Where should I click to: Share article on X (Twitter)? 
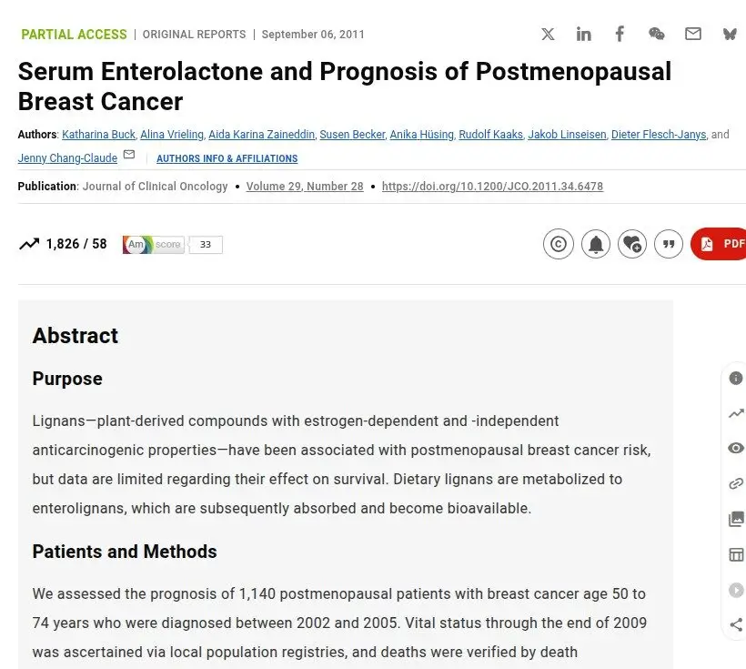tap(548, 34)
